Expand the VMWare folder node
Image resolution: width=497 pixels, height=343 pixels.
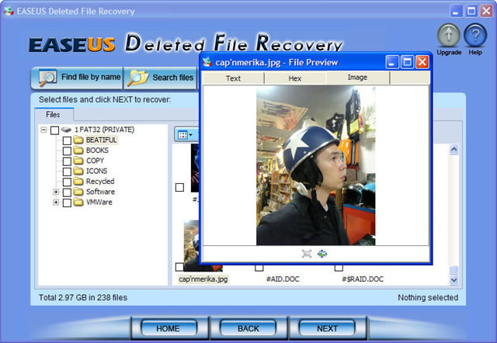point(56,203)
